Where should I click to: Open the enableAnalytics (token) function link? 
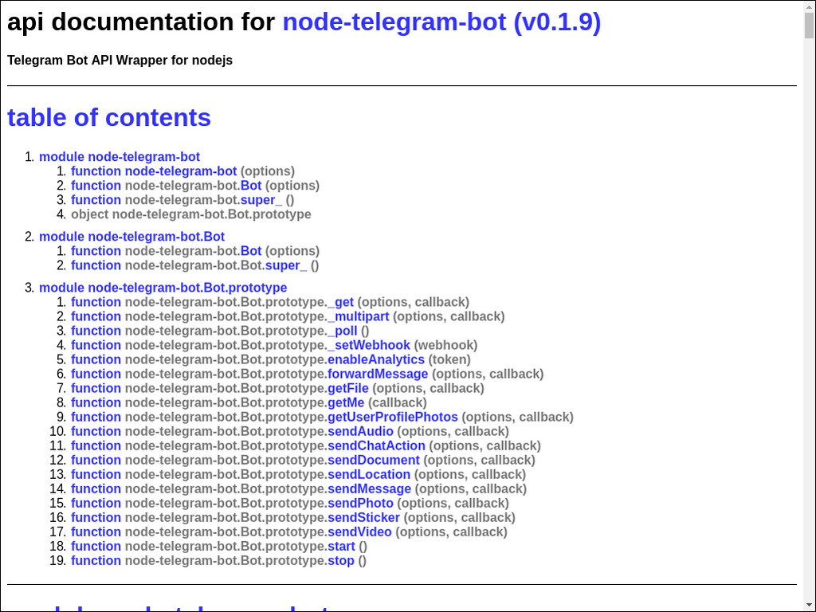(271, 359)
